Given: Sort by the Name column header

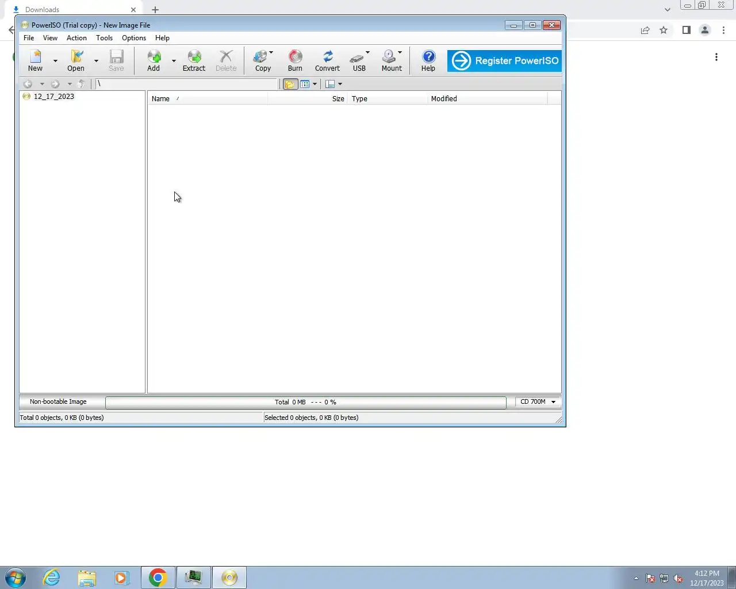Looking at the screenshot, I should tap(208, 99).
